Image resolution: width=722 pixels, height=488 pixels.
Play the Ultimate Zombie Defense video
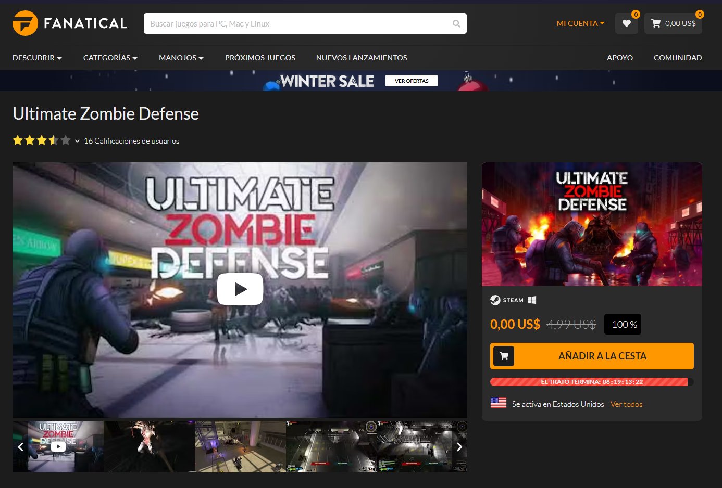pyautogui.click(x=240, y=289)
